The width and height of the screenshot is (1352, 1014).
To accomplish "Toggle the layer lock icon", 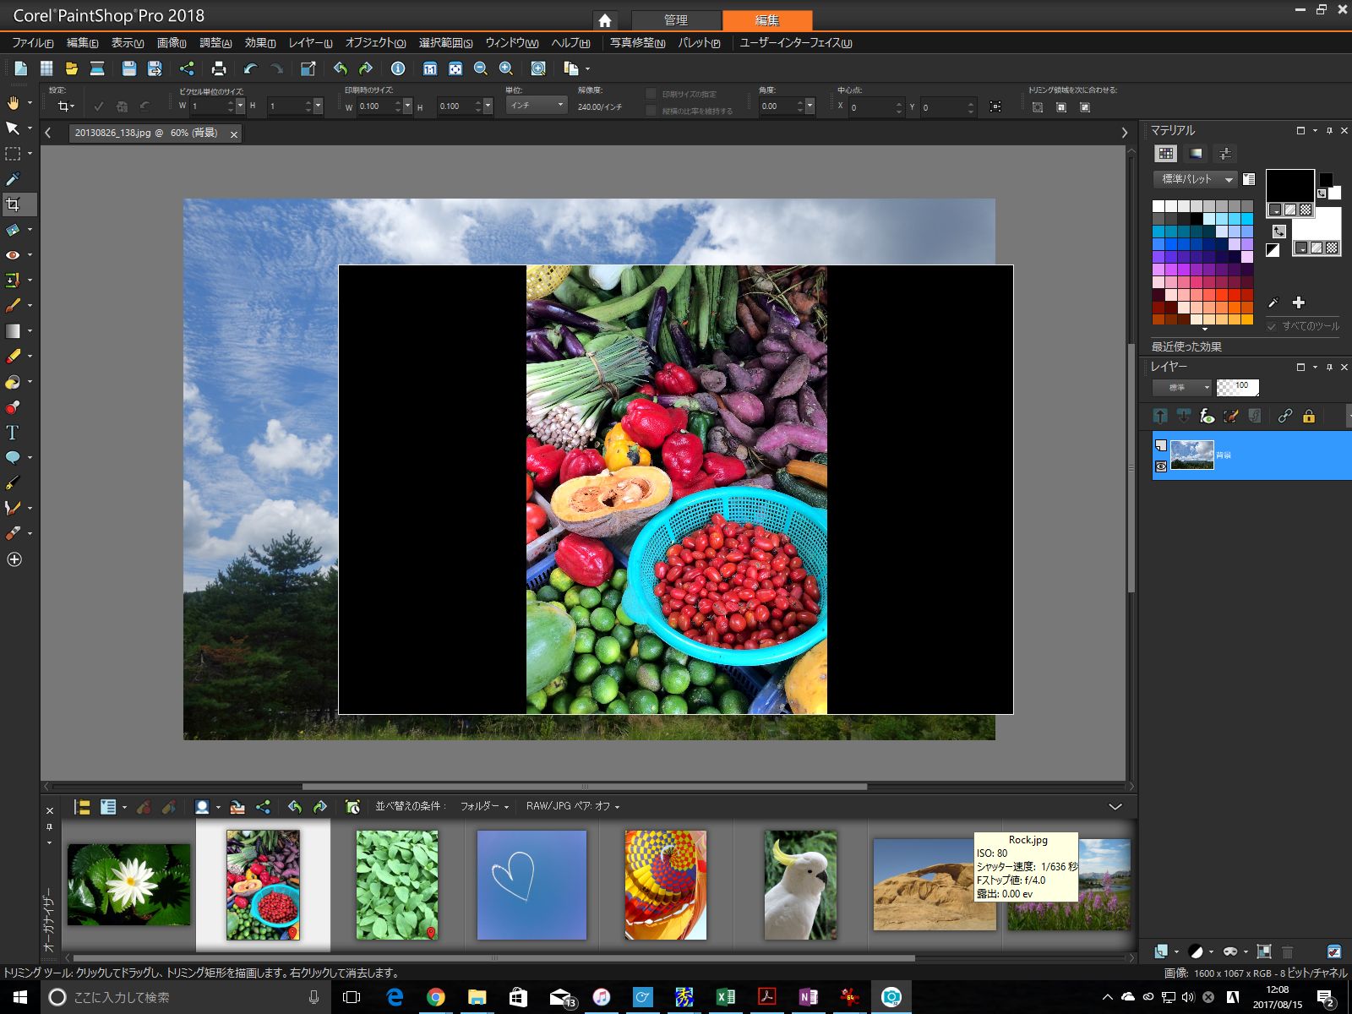I will (x=1309, y=416).
